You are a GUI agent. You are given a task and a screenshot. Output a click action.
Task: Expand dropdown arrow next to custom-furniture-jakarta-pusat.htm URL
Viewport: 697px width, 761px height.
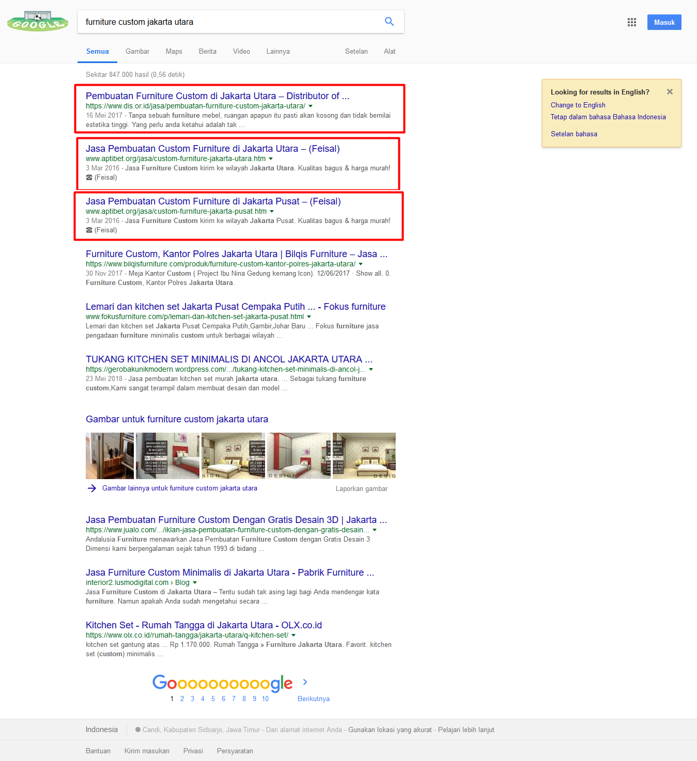click(x=272, y=212)
